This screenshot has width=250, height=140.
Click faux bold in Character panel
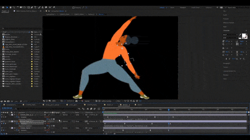tap(226, 59)
